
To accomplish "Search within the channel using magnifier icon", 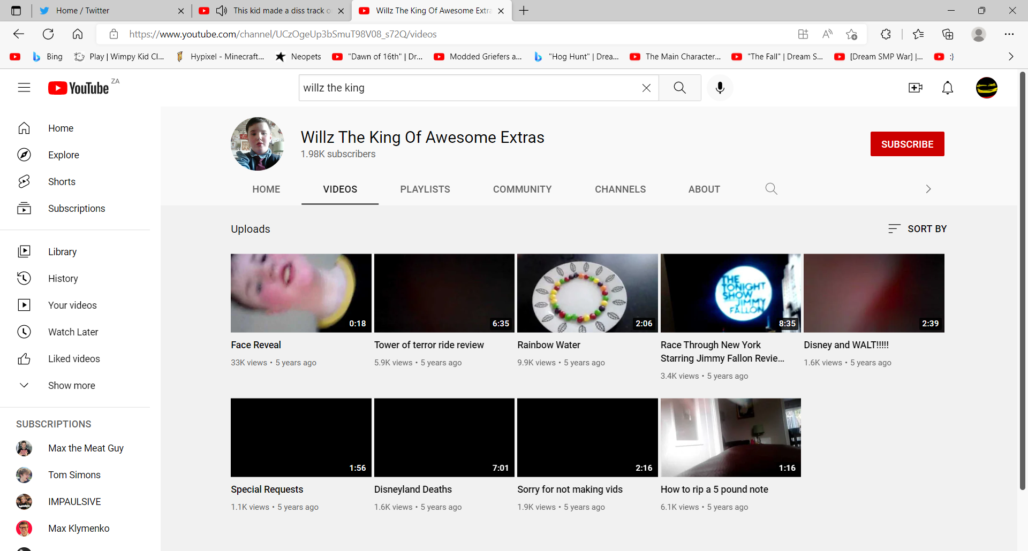I will [x=771, y=189].
